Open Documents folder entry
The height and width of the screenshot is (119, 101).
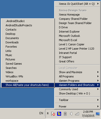coord(28,38)
